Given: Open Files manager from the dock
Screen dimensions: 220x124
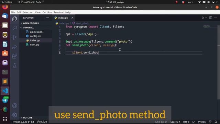Looking at the screenshot, I should pos(5,25).
